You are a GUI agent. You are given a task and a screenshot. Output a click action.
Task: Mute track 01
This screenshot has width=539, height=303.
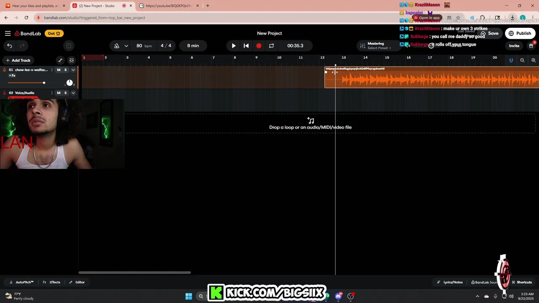coord(59,70)
